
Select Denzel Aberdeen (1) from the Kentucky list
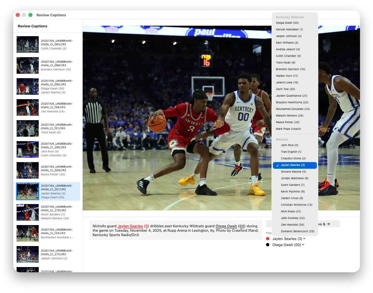pyautogui.click(x=289, y=30)
